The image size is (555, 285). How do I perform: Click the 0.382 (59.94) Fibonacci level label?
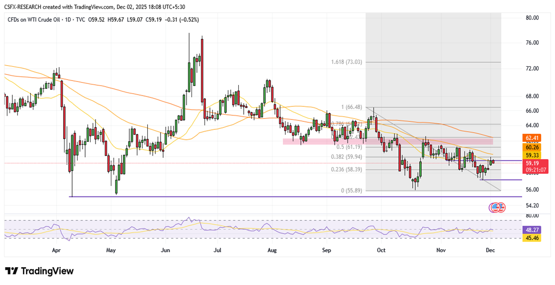coord(345,157)
